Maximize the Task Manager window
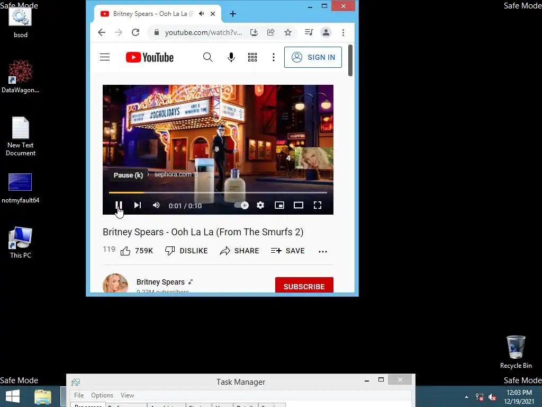The height and width of the screenshot is (407, 542). coord(381,379)
